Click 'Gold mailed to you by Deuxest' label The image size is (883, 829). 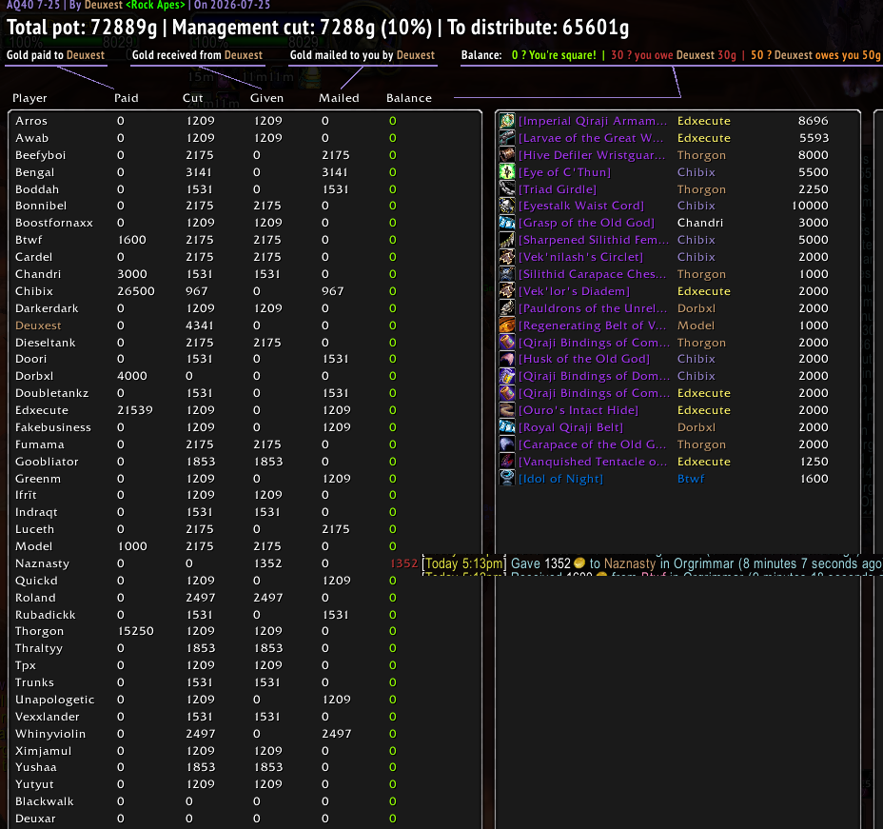(363, 55)
